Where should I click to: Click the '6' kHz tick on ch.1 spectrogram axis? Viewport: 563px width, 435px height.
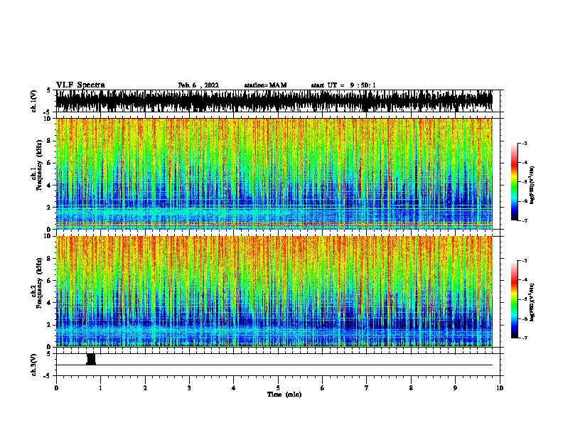[50, 163]
